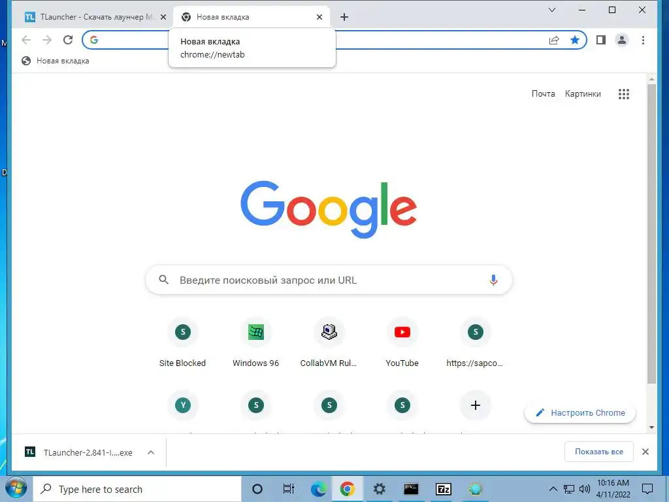The height and width of the screenshot is (502, 669).
Task: Open Settings gear on taskbar
Action: [379, 489]
